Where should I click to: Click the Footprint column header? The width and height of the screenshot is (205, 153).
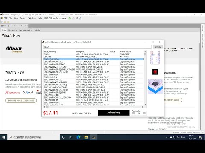(x=80, y=51)
